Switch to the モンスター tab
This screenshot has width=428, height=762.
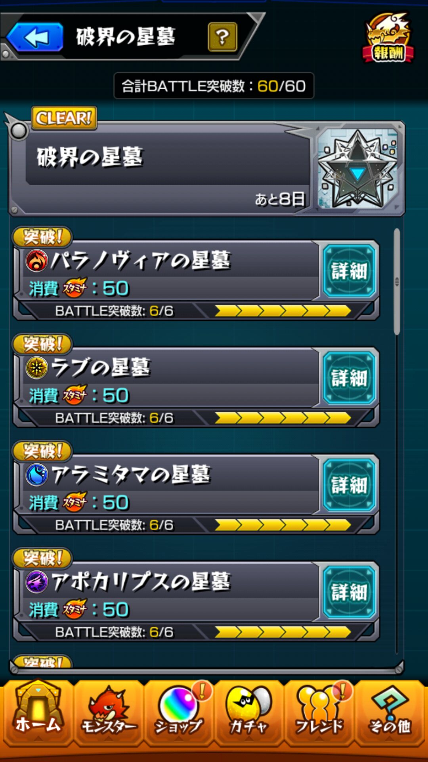108,712
